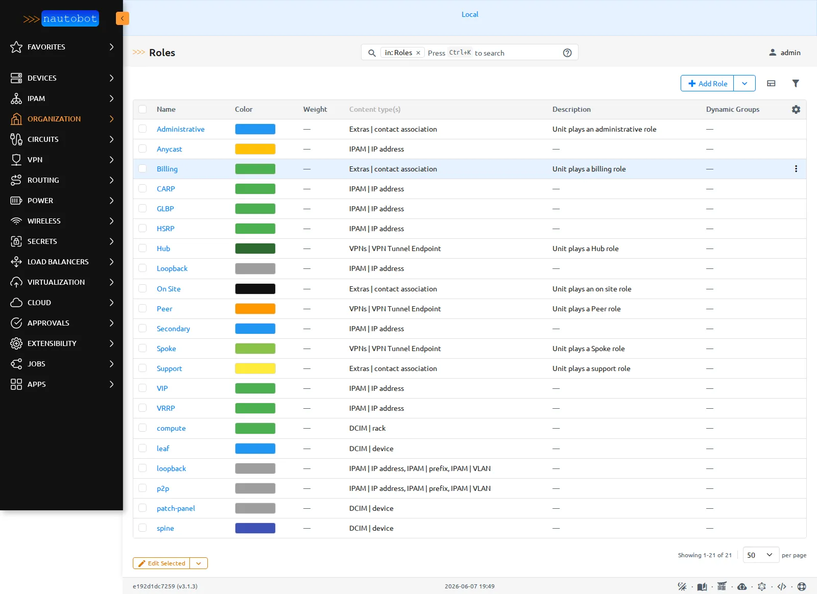Viewport: 817px width, 594px height.
Task: Click the Nautobot logo
Action: [61, 19]
